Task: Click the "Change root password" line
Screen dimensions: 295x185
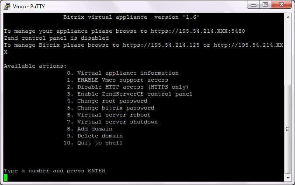Action: coord(112,101)
